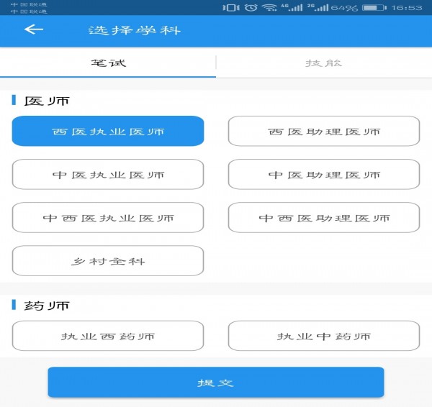This screenshot has height=407, width=432.
Task: Tap the battery icon in status bar
Action: coord(374,7)
